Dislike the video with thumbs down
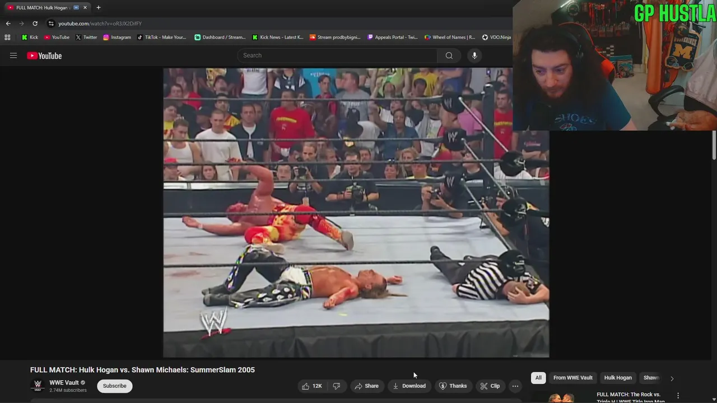Viewport: 717px width, 403px height. pos(337,386)
